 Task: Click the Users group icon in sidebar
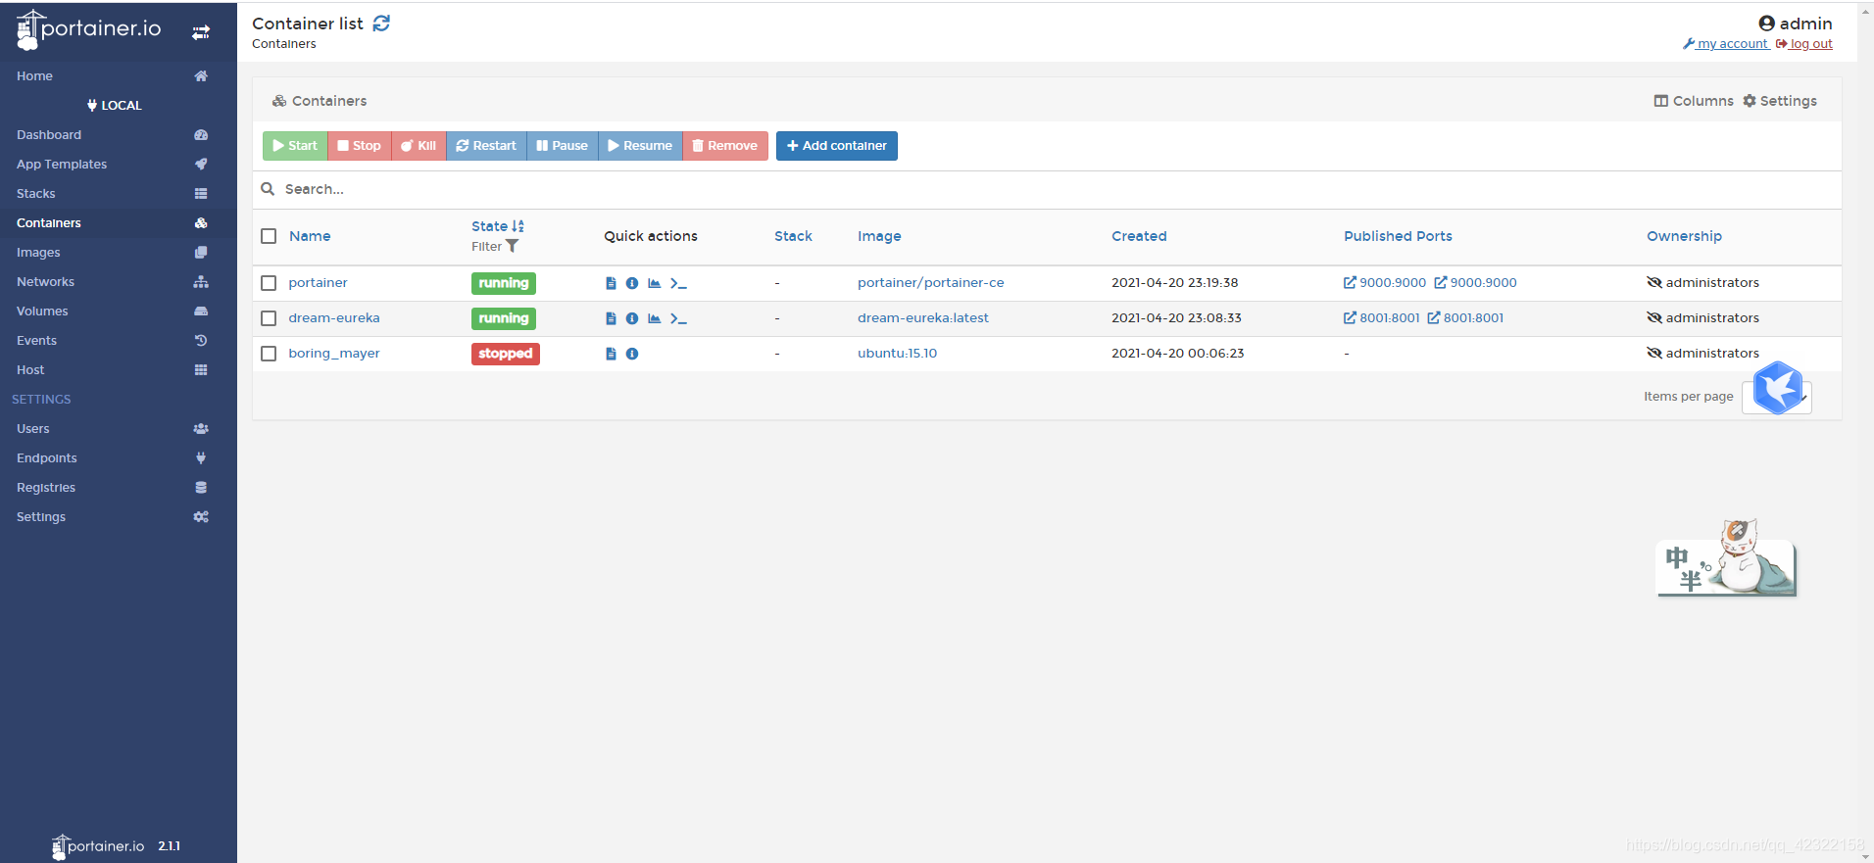(x=201, y=428)
